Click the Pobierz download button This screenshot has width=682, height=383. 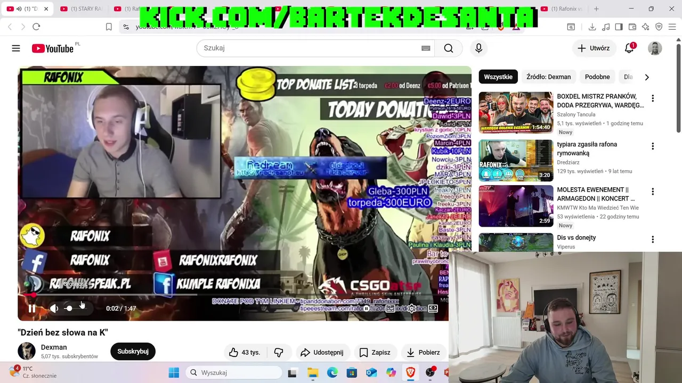[423, 352]
